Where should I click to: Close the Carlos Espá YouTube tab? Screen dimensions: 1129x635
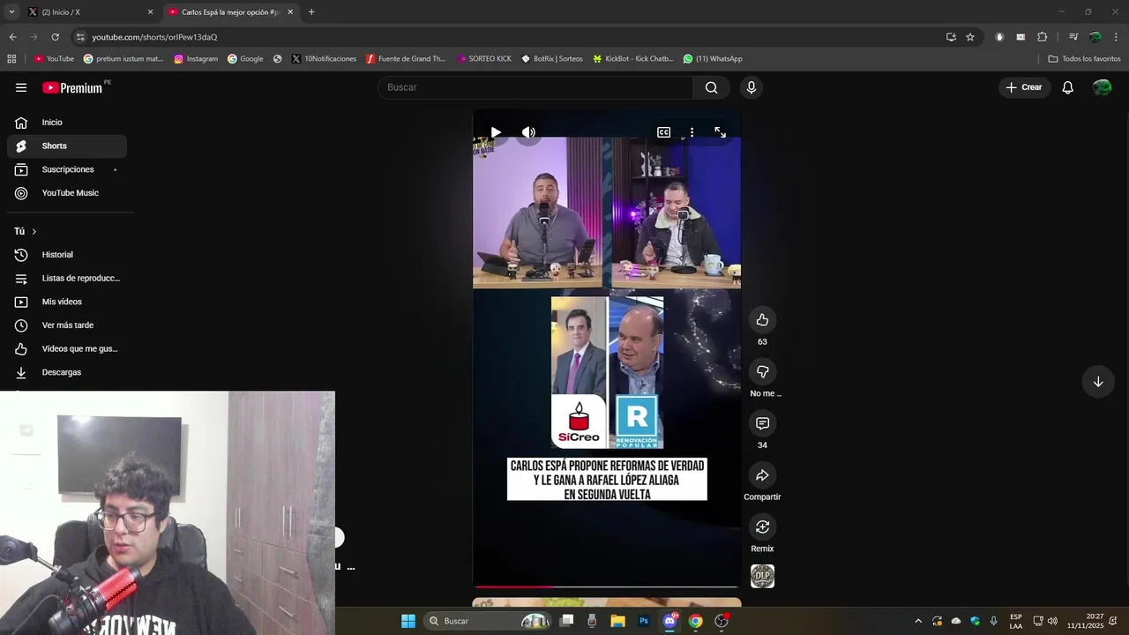[290, 12]
